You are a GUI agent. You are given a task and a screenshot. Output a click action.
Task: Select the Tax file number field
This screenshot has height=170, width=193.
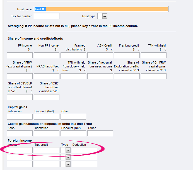pyautogui.click(x=47, y=16)
